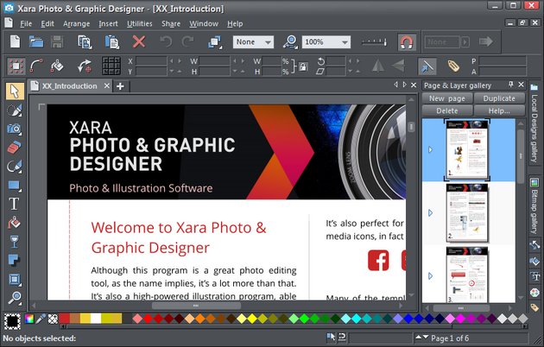Screen dimensions: 544x347
Task: Choose the Photo camera tool
Action: pyautogui.click(x=14, y=129)
